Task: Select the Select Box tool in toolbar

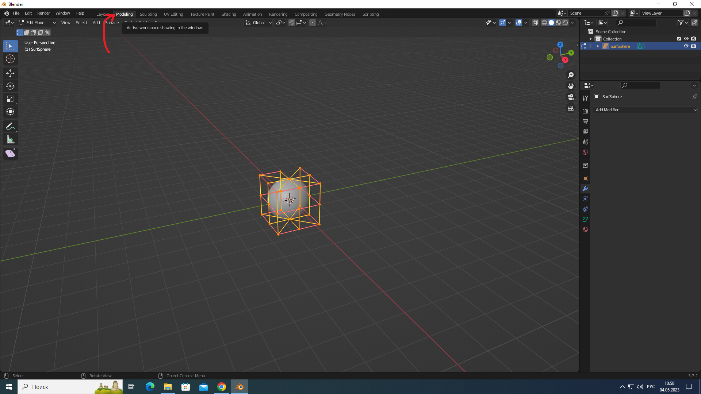Action: 10,46
